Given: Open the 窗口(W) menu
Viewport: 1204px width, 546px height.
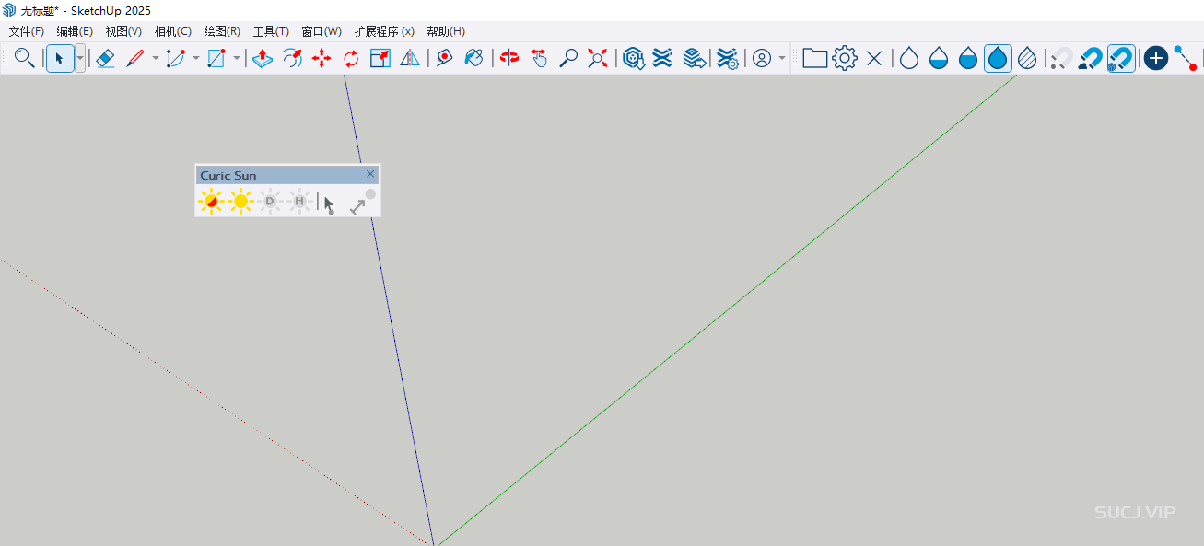Looking at the screenshot, I should coord(321,31).
